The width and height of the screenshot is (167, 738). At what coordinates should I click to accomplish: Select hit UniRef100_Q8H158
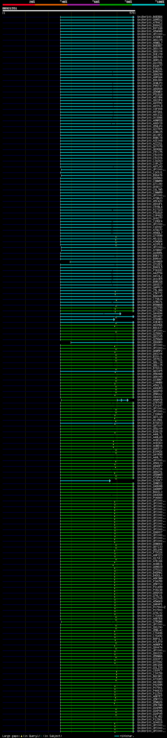click(x=150, y=75)
